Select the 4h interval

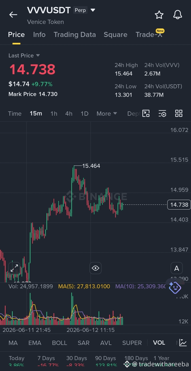[x=69, y=114]
